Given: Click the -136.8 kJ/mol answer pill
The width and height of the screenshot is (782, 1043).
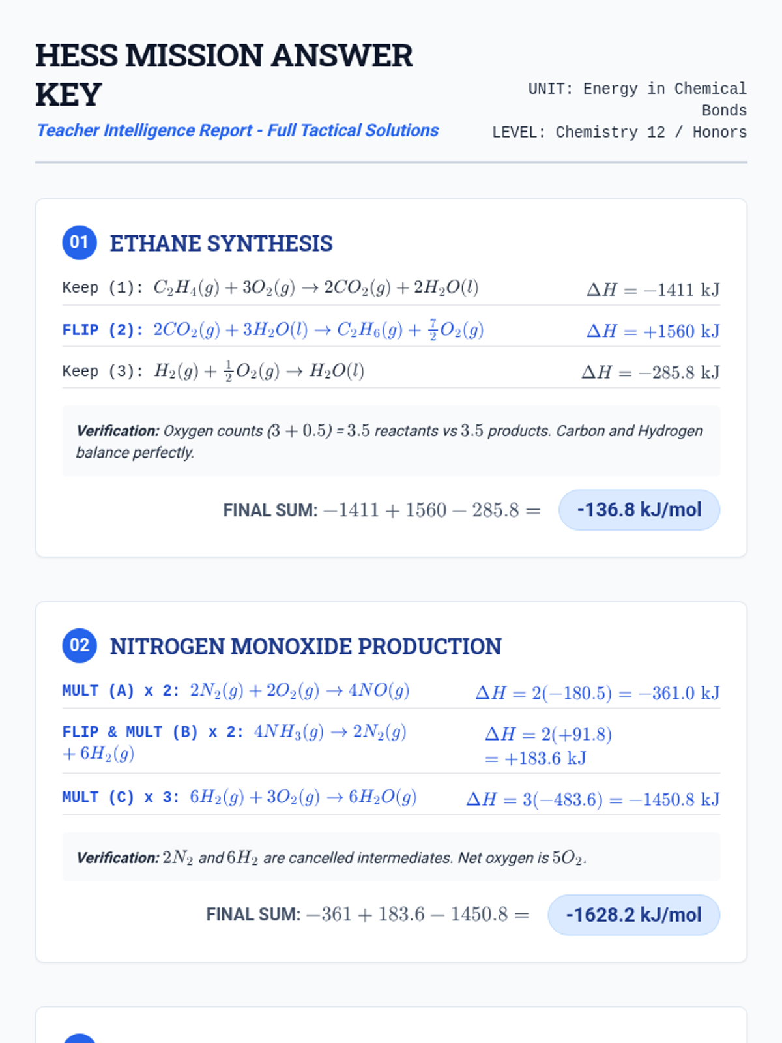Looking at the screenshot, I should click(x=639, y=510).
